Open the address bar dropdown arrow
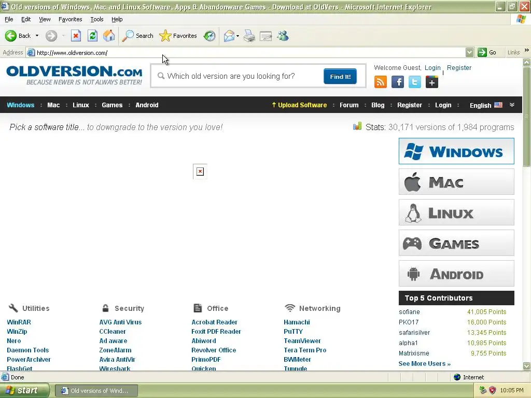The width and height of the screenshot is (531, 398). (x=469, y=52)
